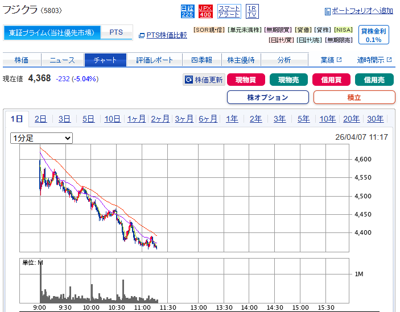Viewport: 400px width, 312px height.
Task: Switch chart period to 6ヶ月
Action: [x=208, y=119]
